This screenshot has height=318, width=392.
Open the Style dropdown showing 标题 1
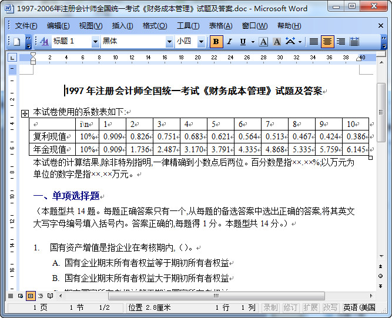point(95,42)
